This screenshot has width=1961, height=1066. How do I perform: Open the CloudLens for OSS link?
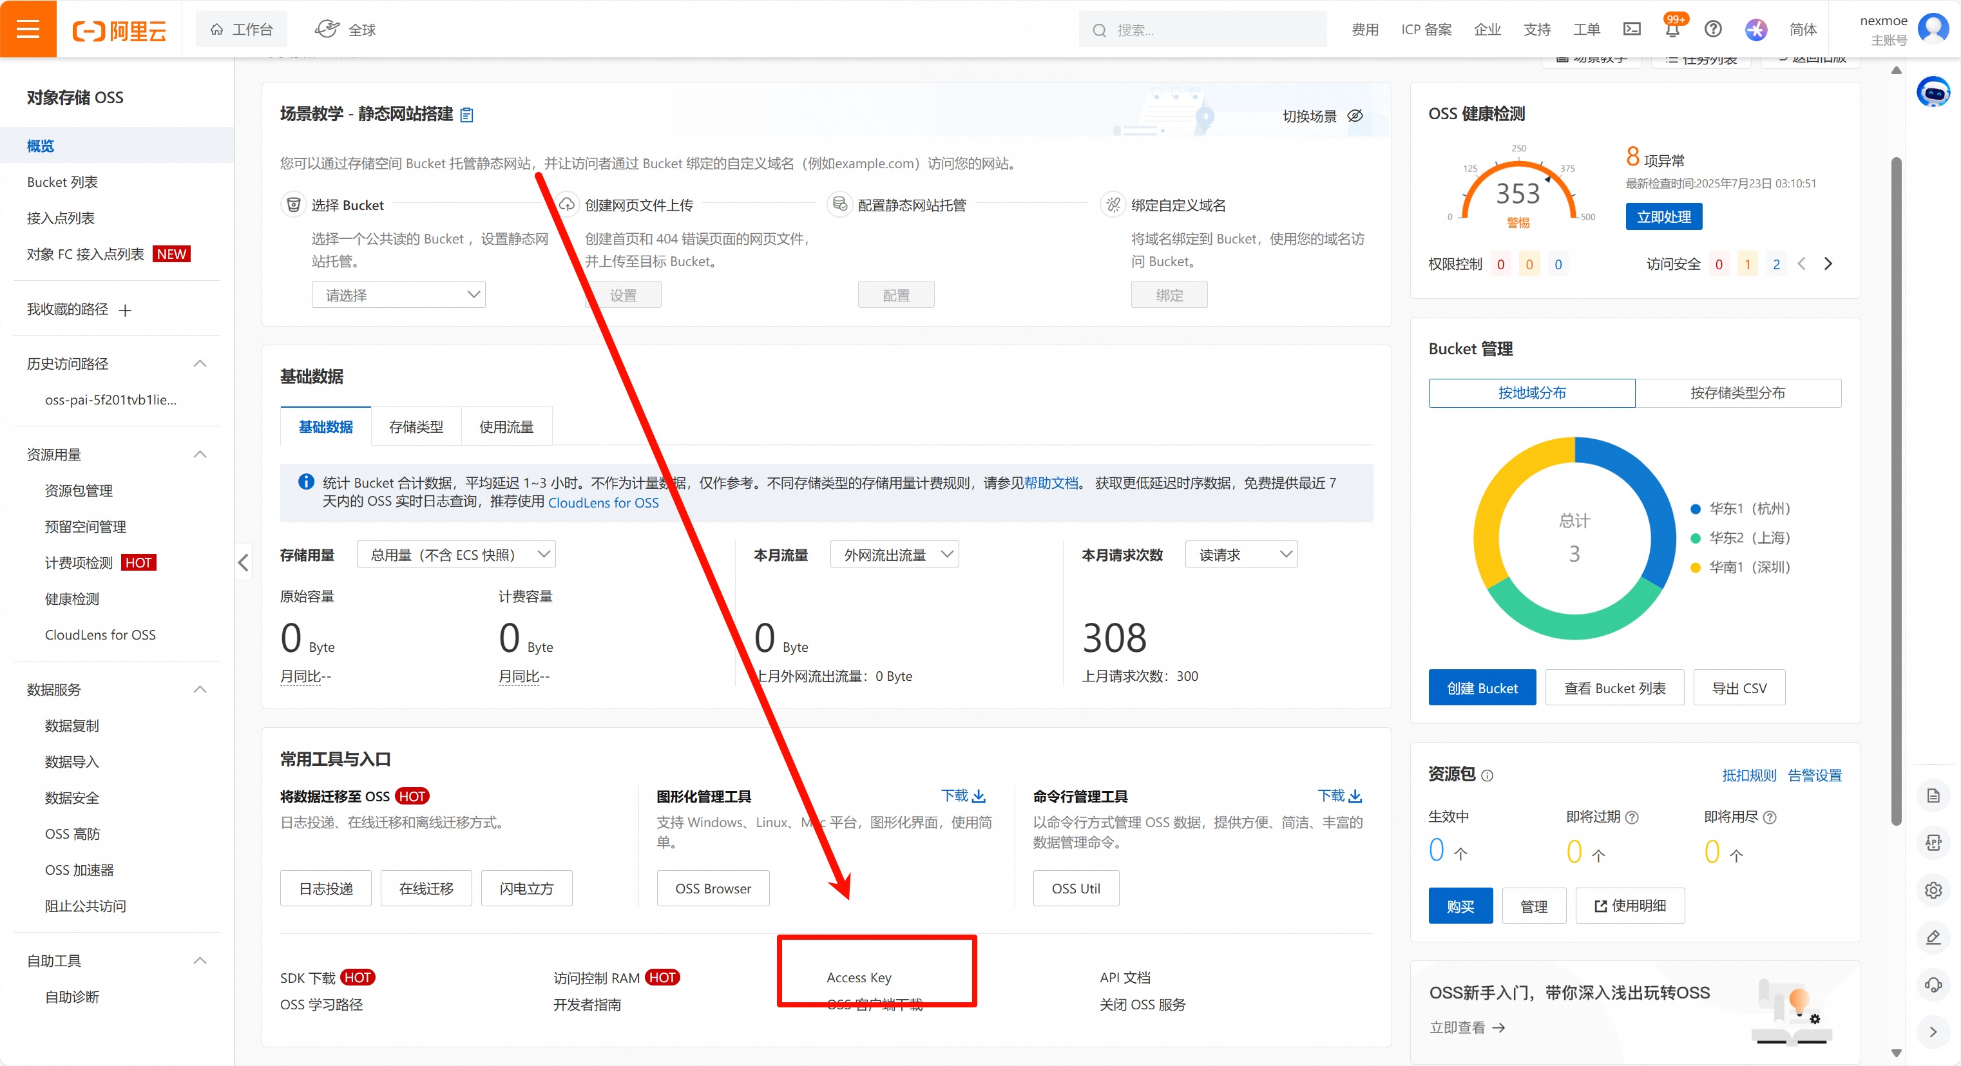(x=603, y=502)
